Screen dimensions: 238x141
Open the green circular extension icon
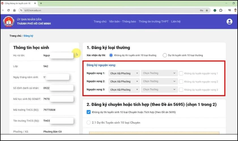(x=215, y=10)
